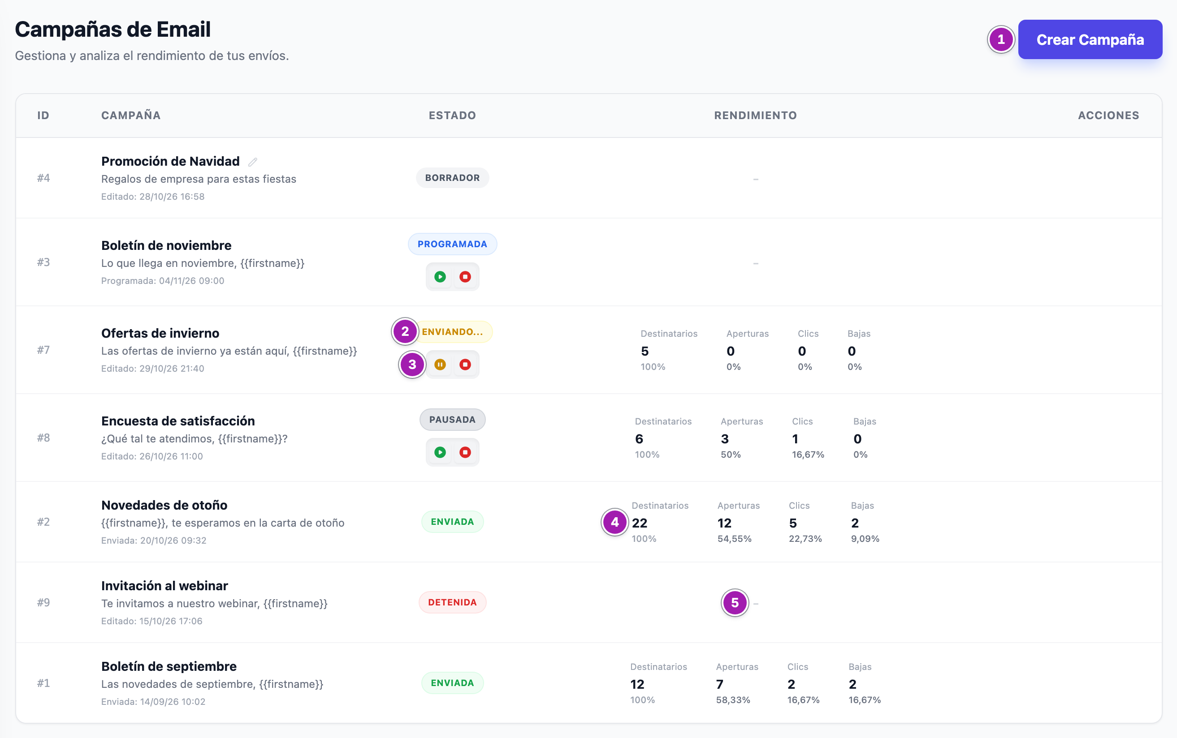Viewport: 1177px width, 738px height.
Task: Click the ENVIANDO... status badge
Action: (x=452, y=332)
